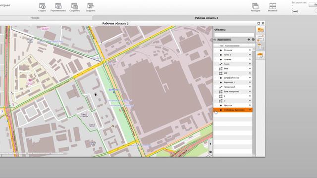The width and height of the screenshot is (317, 178).
Task: Open dropdown arrow for Точка 1 row
Action: (250, 55)
